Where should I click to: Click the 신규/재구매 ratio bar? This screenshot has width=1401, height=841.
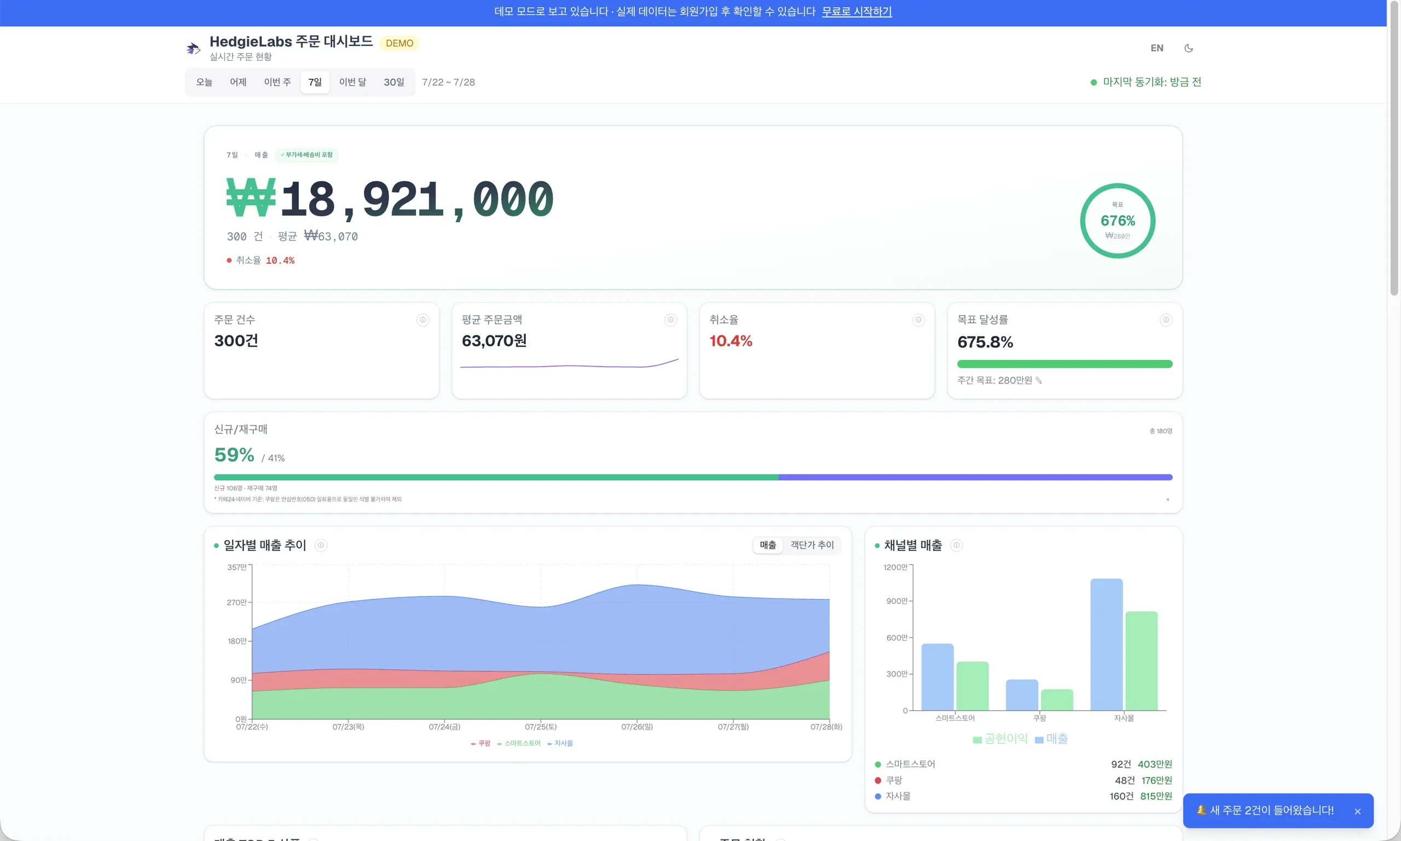pos(693,477)
